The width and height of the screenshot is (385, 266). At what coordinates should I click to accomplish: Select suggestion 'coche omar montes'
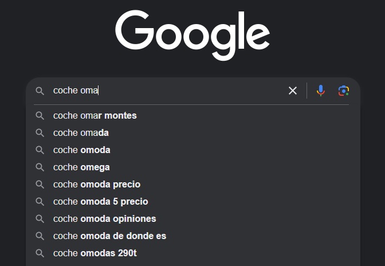pyautogui.click(x=95, y=115)
